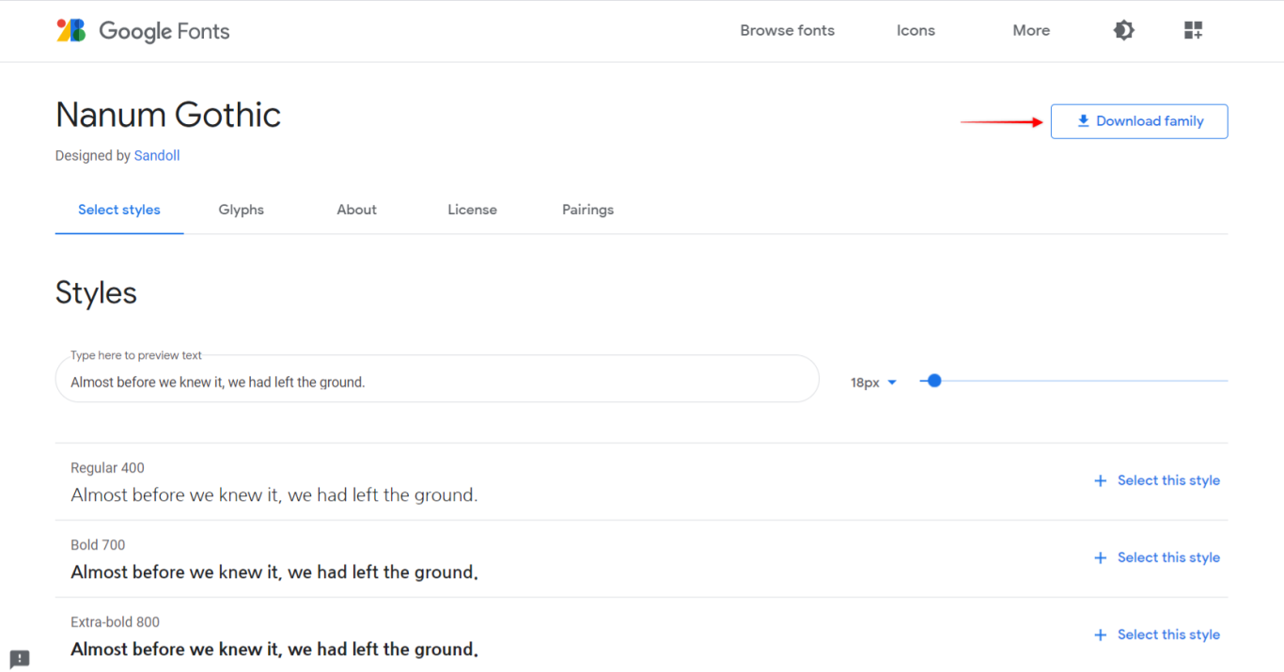Click the Styles heading
The image size is (1284, 672).
96,292
